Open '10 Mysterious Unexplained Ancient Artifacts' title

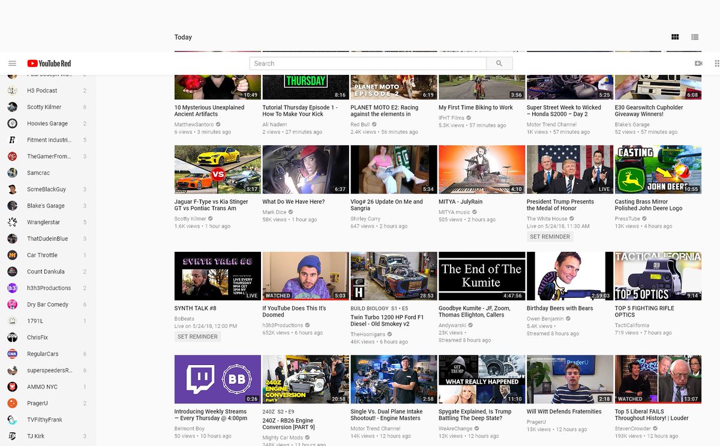pos(209,111)
